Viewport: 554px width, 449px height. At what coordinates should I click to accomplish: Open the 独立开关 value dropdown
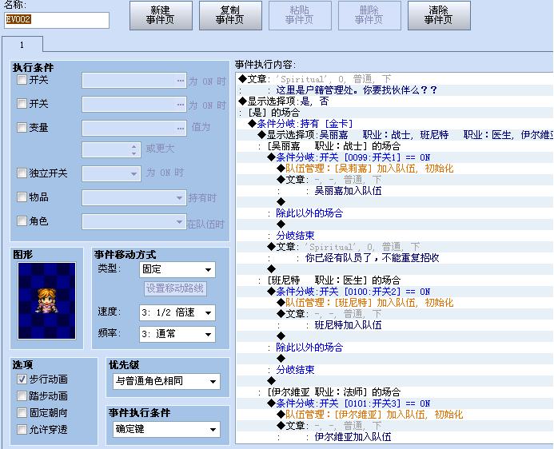click(x=111, y=173)
